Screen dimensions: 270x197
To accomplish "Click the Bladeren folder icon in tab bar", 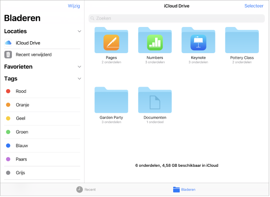I will tap(176, 190).
